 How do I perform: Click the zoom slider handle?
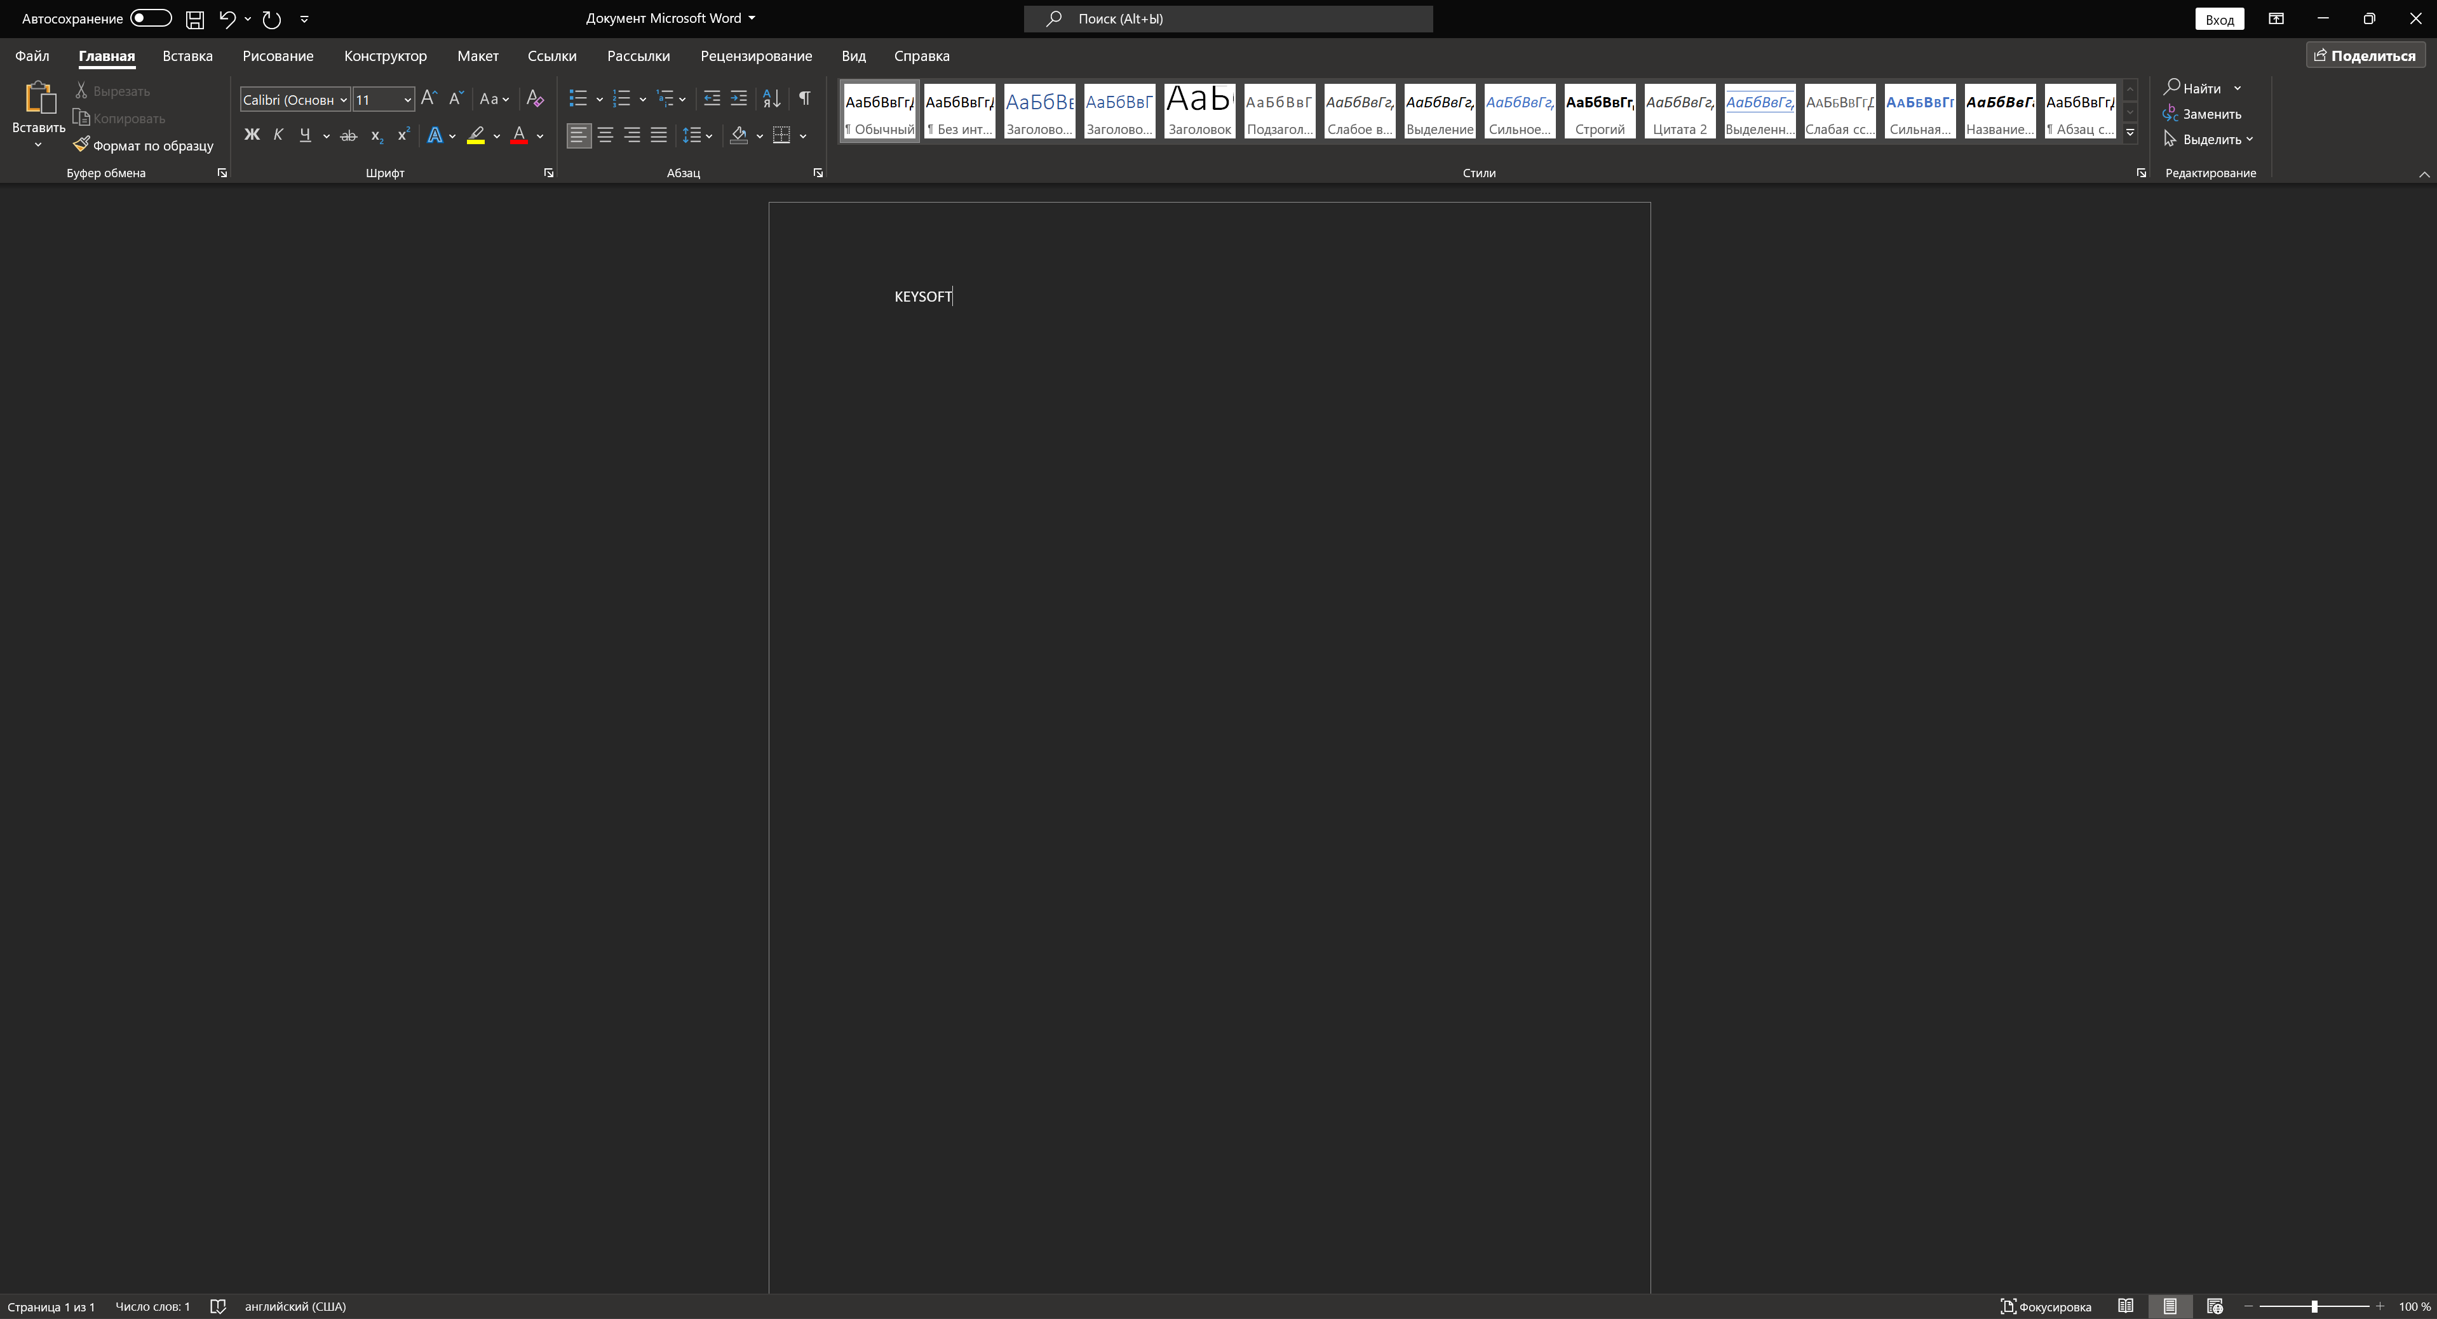click(2314, 1306)
